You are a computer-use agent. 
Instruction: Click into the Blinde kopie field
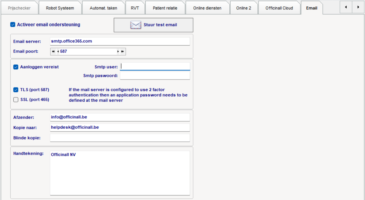tap(120, 138)
